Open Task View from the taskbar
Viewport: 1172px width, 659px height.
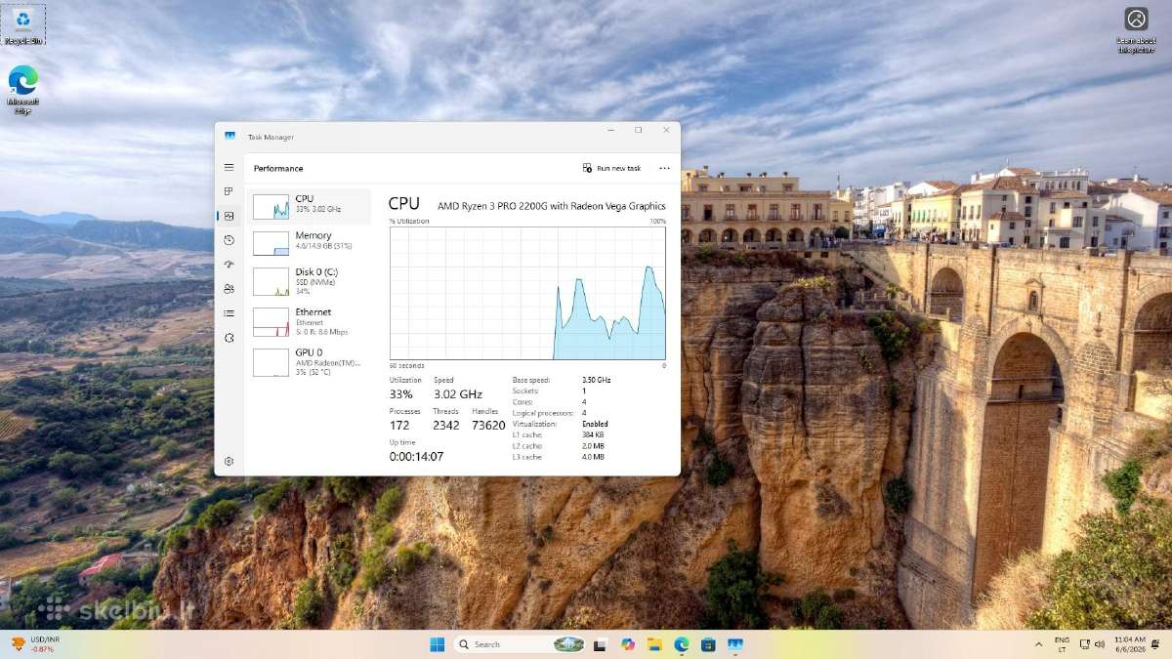[600, 644]
